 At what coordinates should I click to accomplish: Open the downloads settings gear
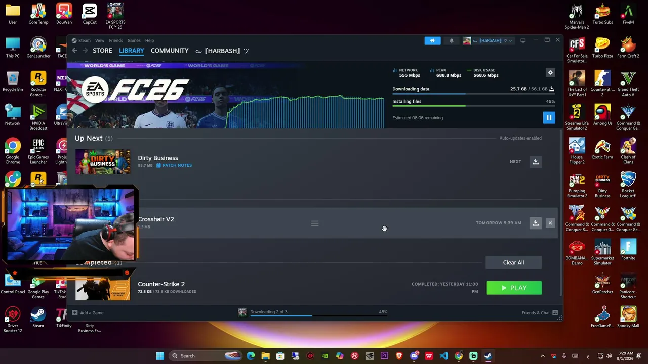[550, 73]
